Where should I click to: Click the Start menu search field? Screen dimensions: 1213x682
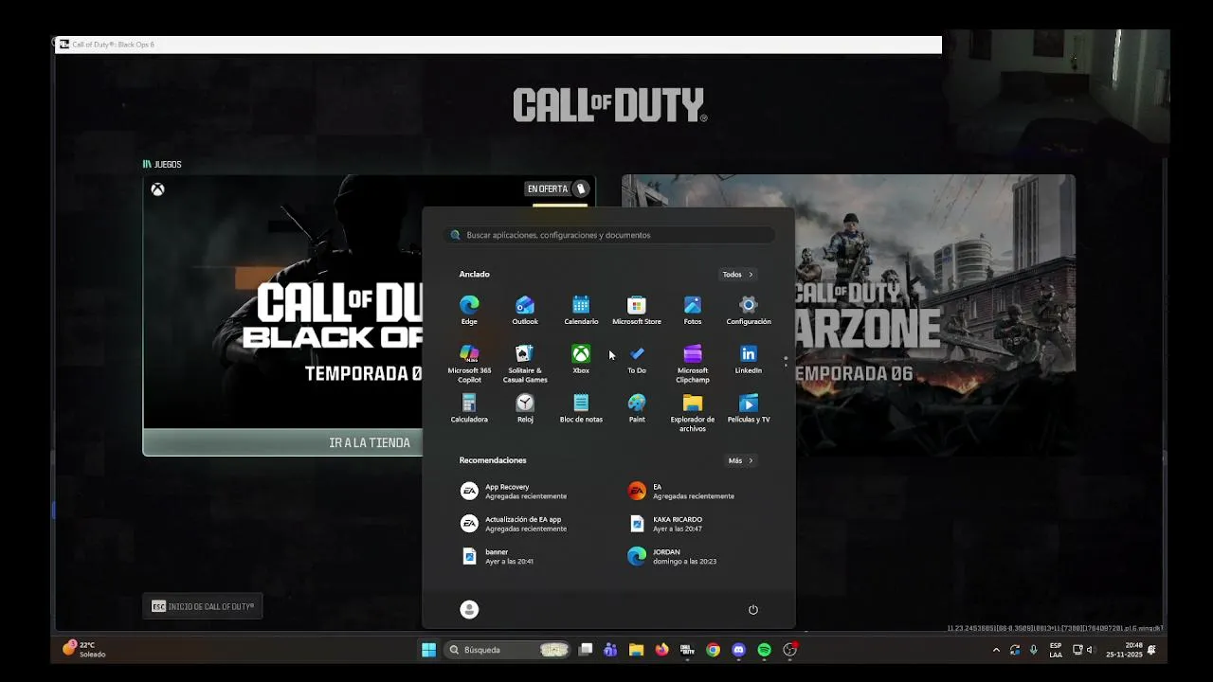click(x=608, y=235)
